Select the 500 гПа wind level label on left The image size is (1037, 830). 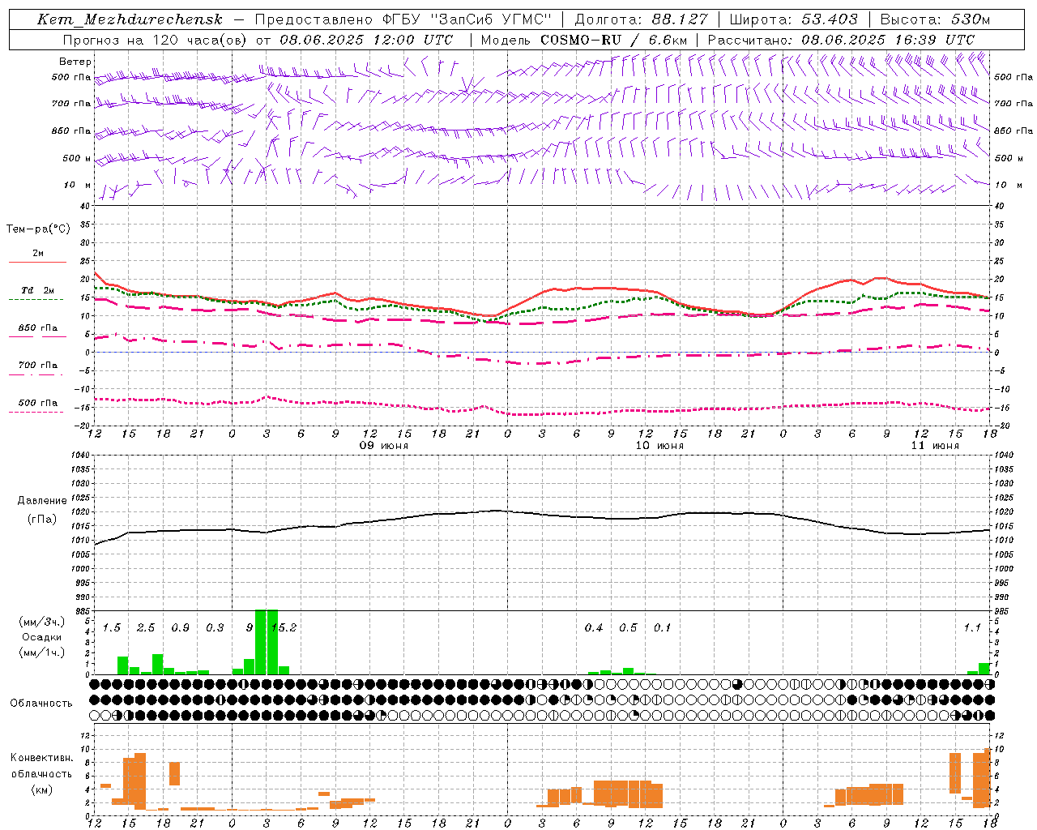click(x=71, y=77)
